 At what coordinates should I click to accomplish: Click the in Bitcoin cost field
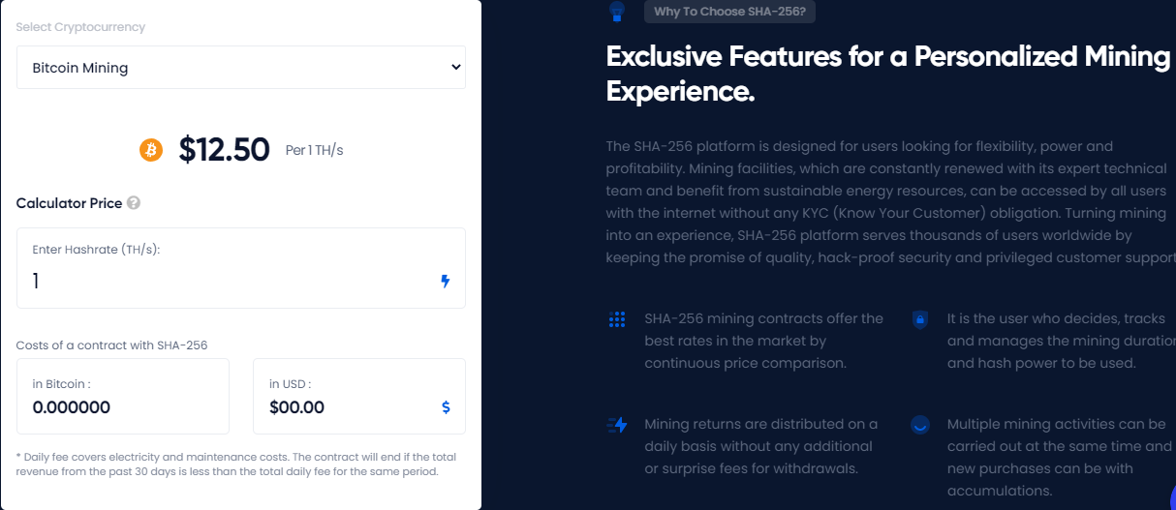pyautogui.click(x=123, y=397)
